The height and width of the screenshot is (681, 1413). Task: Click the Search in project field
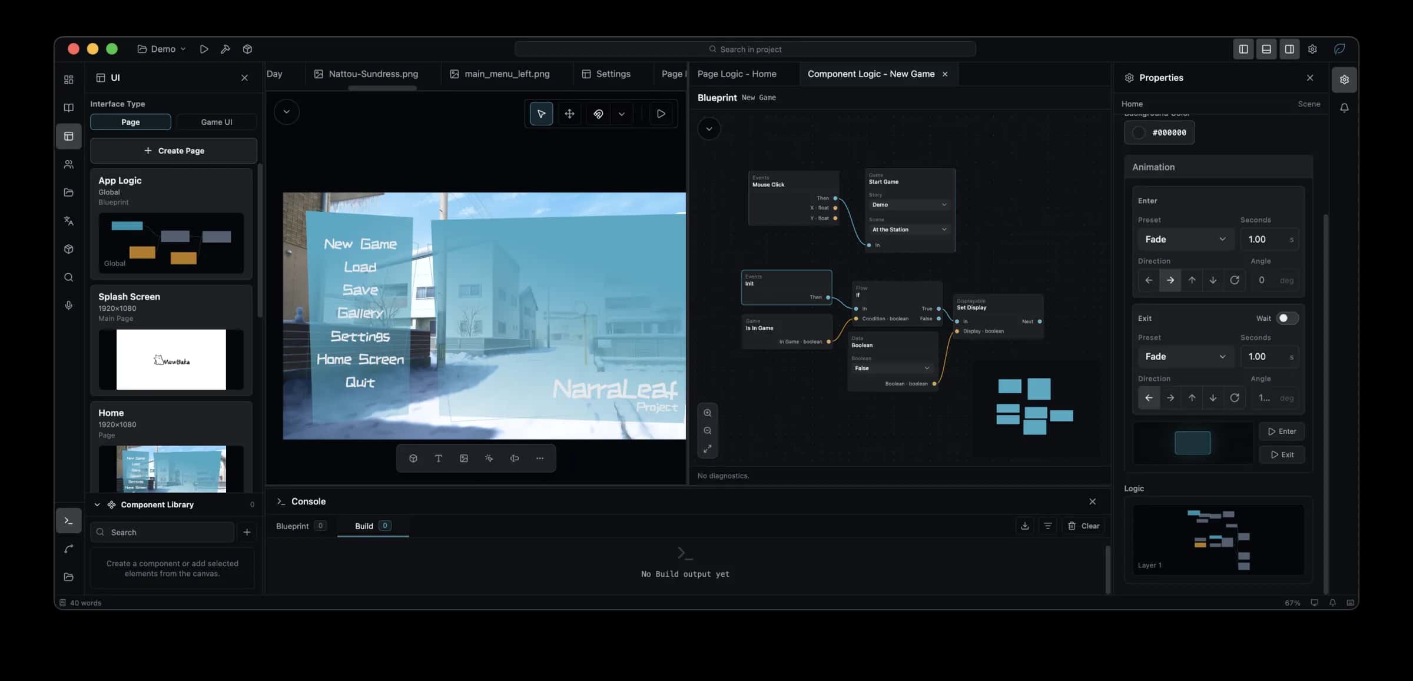click(x=745, y=49)
